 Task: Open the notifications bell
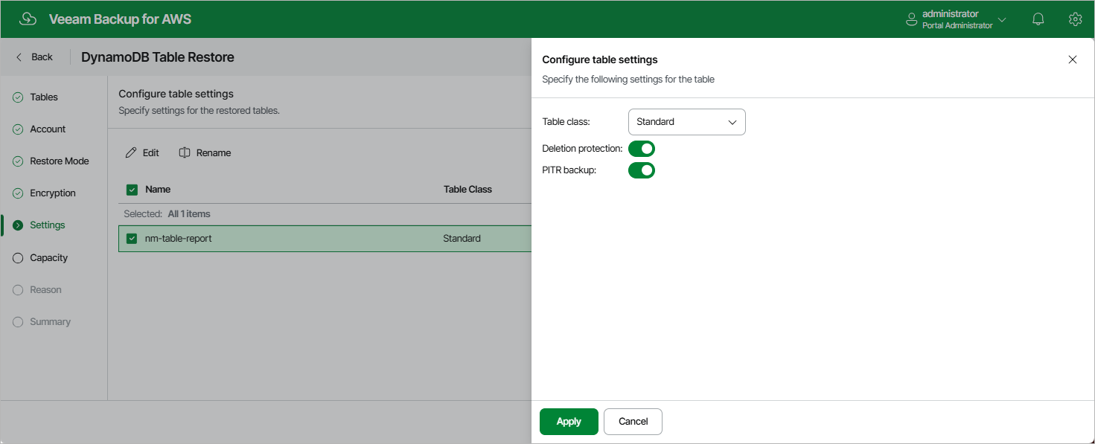pos(1038,19)
